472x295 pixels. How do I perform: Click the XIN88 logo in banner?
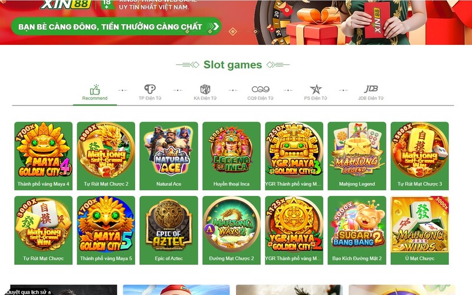point(66,5)
